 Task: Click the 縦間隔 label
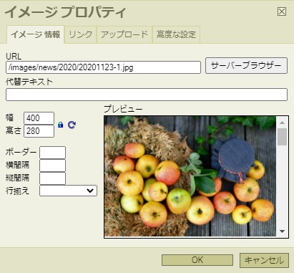click(17, 178)
